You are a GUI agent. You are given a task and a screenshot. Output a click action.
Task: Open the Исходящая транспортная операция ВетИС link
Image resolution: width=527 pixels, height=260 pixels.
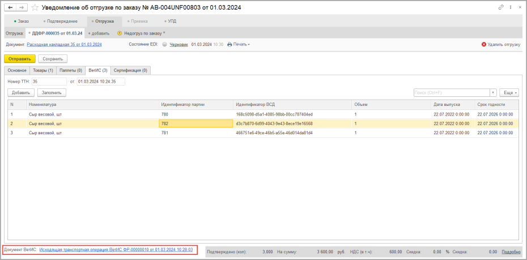pyautogui.click(x=116, y=250)
